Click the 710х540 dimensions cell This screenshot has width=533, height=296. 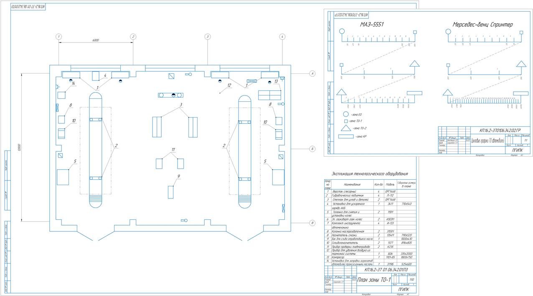(406, 204)
